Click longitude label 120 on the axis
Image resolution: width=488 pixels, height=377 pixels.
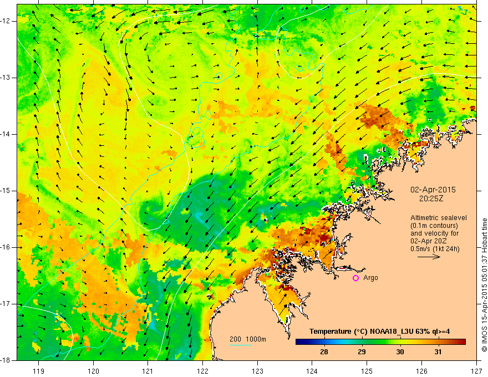93,371
